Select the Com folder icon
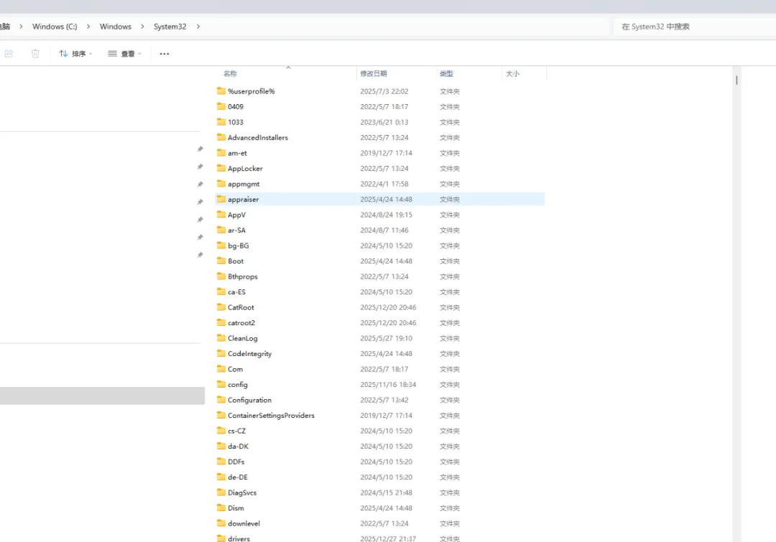 click(x=221, y=369)
